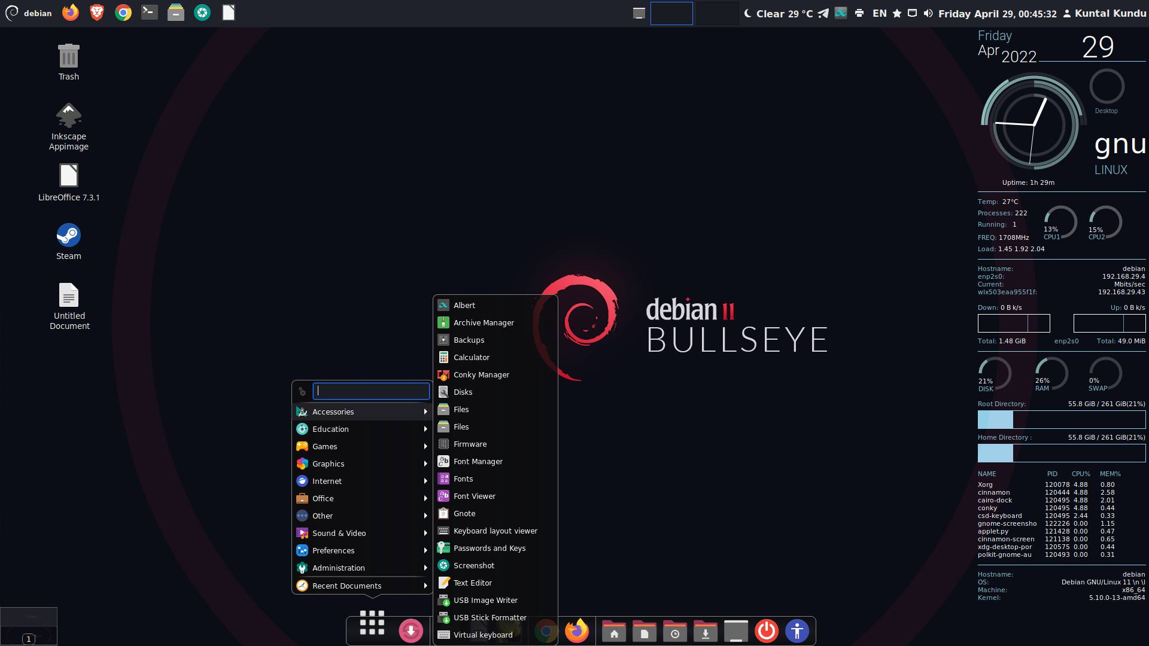Expand the Preferences category submenu
The height and width of the screenshot is (646, 1149).
click(362, 550)
